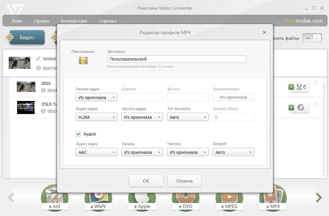This screenshot has width=329, height=216.
Task: Open the audio Частота dropdown
Action: click(x=188, y=152)
